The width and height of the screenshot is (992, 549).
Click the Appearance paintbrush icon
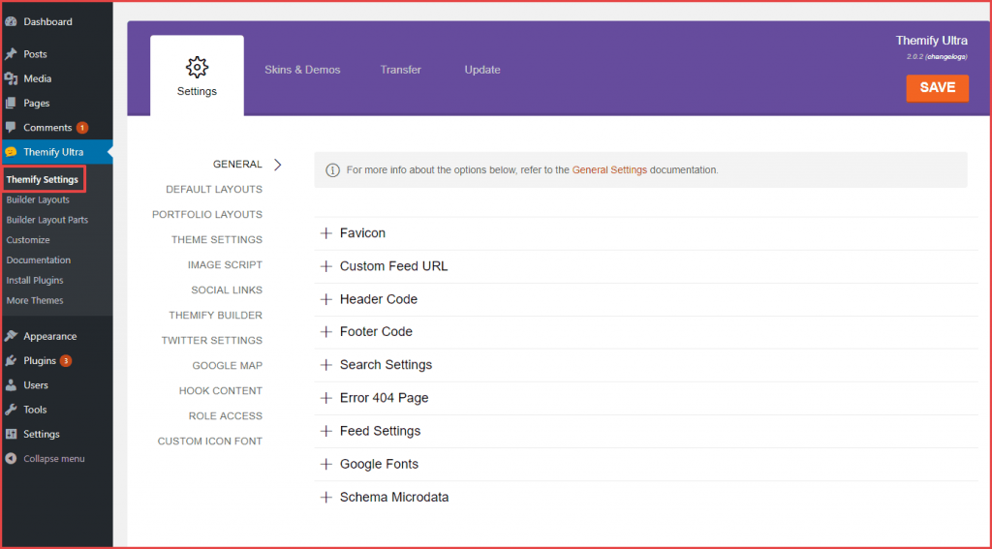point(11,336)
